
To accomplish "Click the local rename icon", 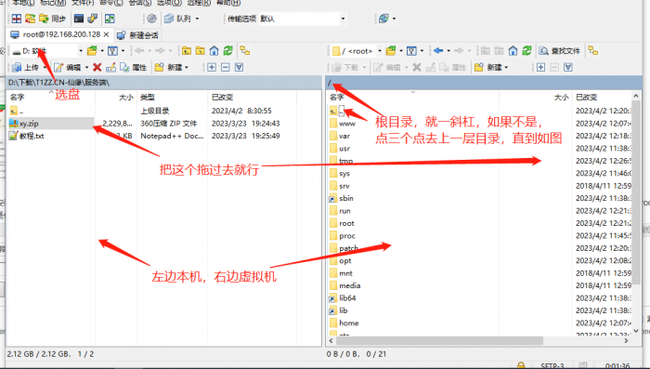I will (x=110, y=67).
